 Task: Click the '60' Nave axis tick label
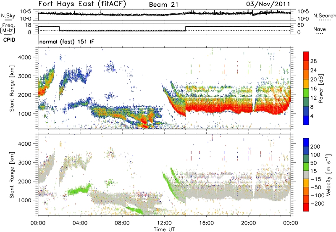(301, 25)
